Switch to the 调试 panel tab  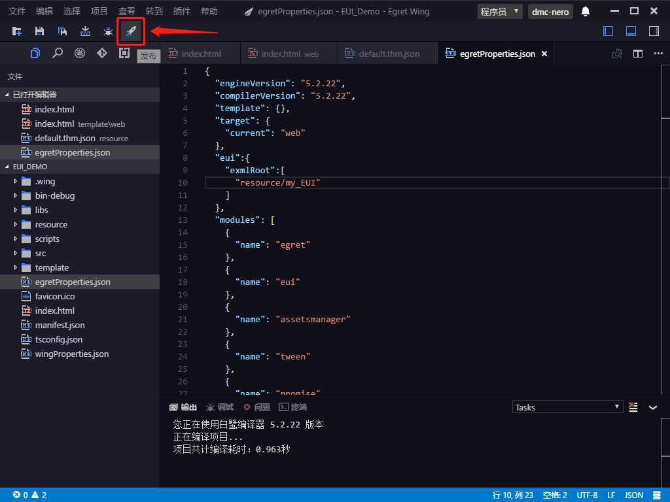tap(220, 407)
